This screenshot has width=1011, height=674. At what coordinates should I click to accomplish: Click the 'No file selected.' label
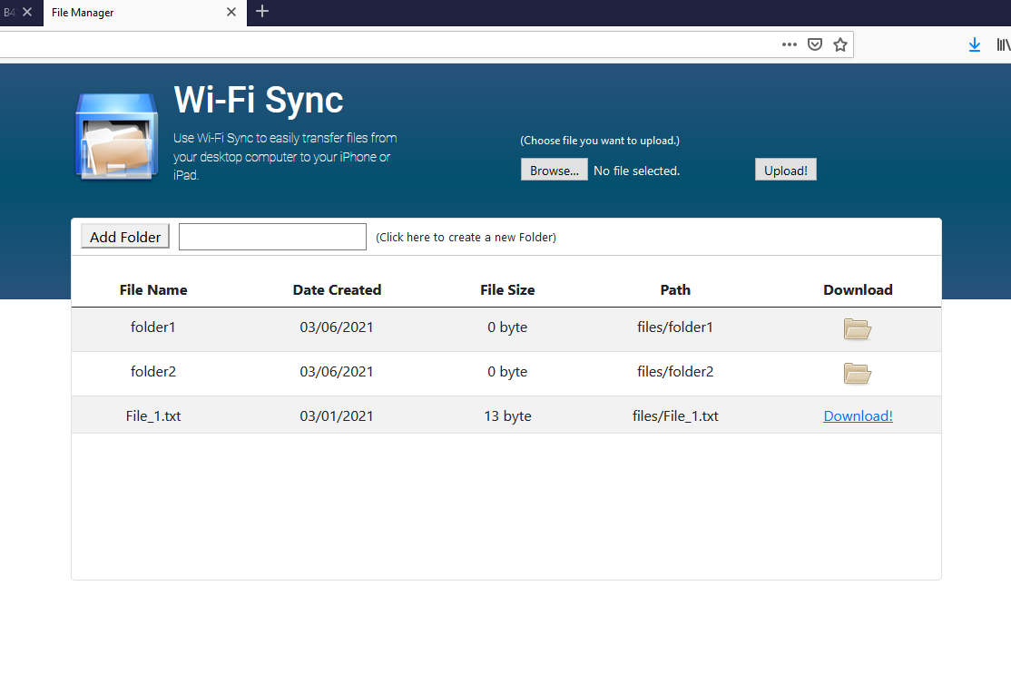tap(636, 171)
